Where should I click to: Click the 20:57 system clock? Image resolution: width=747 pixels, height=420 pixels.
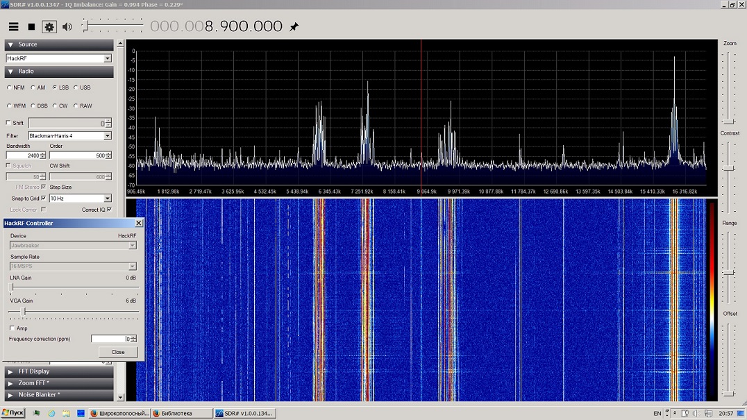(x=726, y=413)
